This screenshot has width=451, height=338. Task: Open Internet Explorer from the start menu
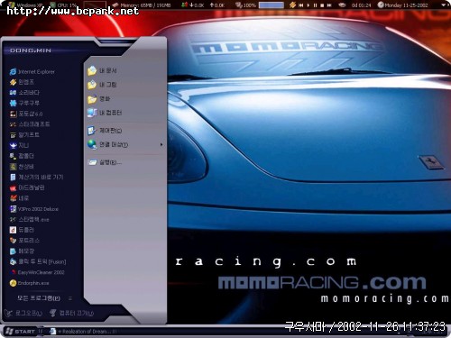[32, 71]
